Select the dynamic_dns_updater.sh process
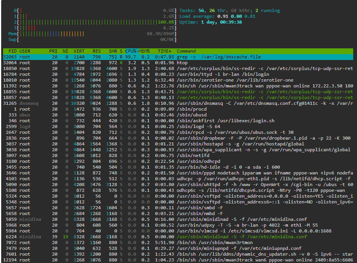This screenshot has height=263, width=357. pyautogui.click(x=178, y=254)
